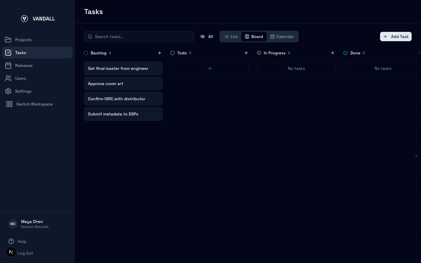Add a task to Todo column header plus

(246, 53)
